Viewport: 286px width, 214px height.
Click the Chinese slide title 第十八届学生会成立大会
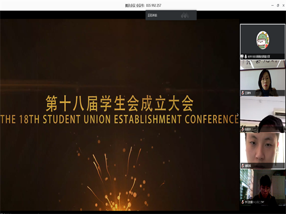120,103
